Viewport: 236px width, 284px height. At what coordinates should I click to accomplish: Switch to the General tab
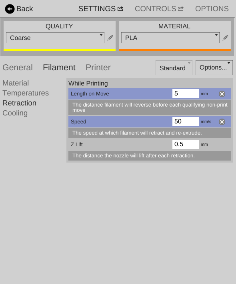point(18,68)
